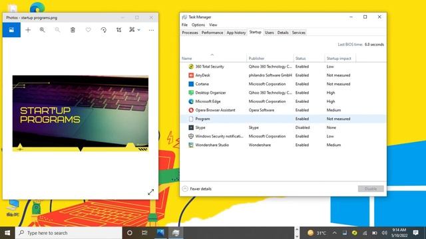This screenshot has width=426, height=239.
Task: Zoom out of the photo
Action: click(57, 30)
